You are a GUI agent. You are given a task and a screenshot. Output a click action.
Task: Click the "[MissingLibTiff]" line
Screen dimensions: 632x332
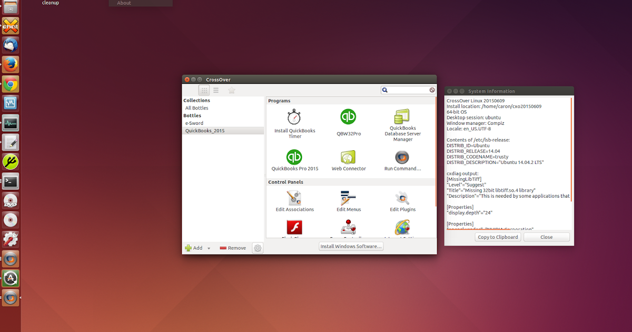[463, 179]
